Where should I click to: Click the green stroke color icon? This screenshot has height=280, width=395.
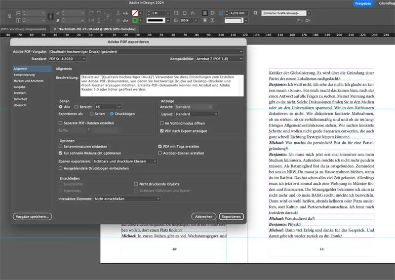coord(135,20)
